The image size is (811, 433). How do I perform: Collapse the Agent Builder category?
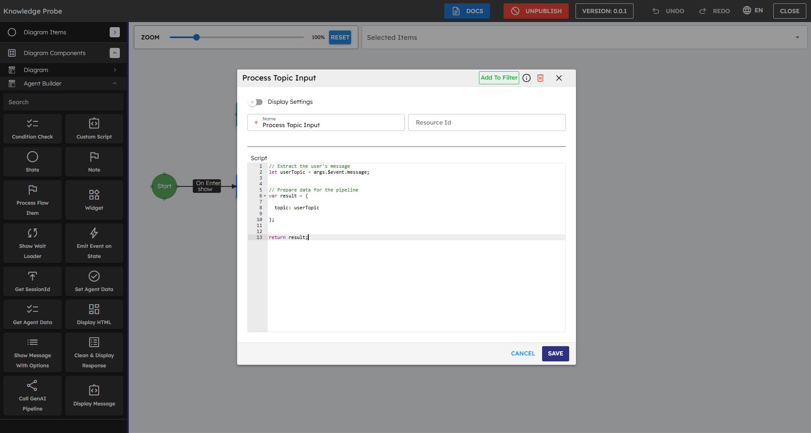pos(115,83)
